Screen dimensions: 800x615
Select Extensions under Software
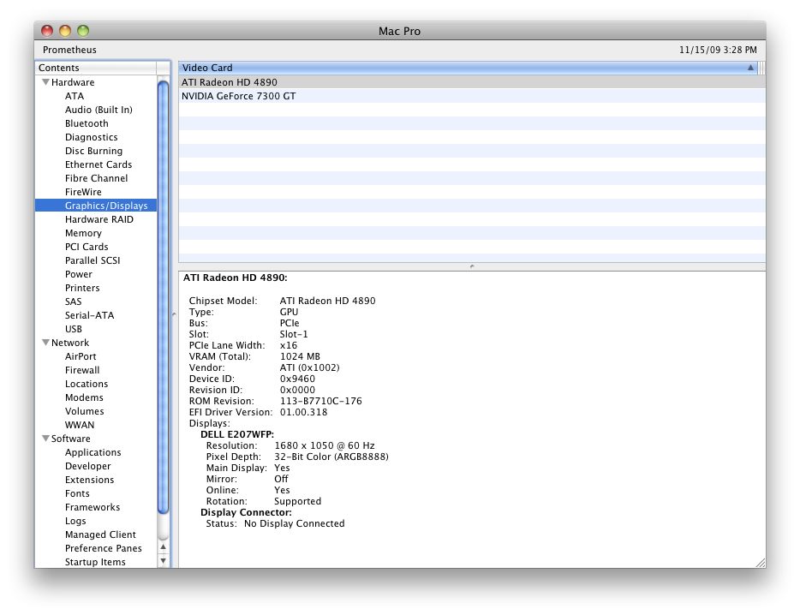pyautogui.click(x=89, y=480)
